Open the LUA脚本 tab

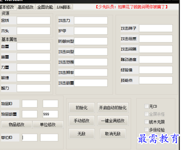(x=64, y=7)
